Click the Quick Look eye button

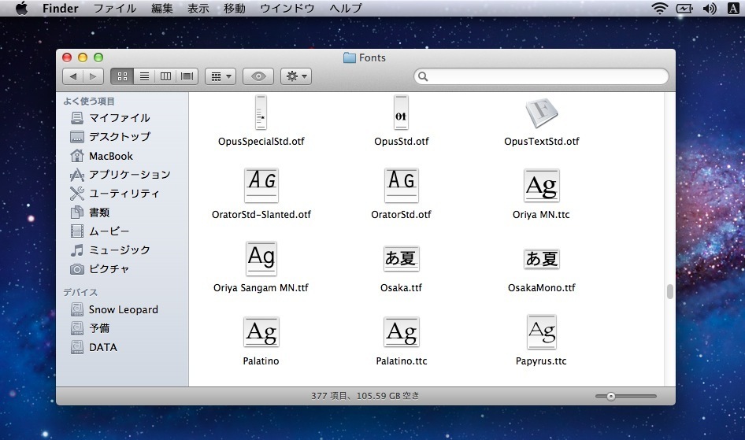258,76
